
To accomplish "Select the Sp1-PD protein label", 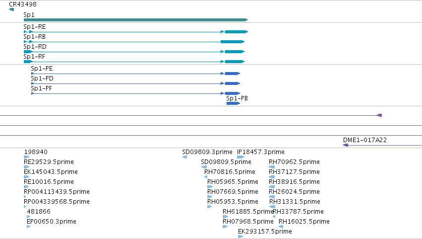I will (42, 79).
